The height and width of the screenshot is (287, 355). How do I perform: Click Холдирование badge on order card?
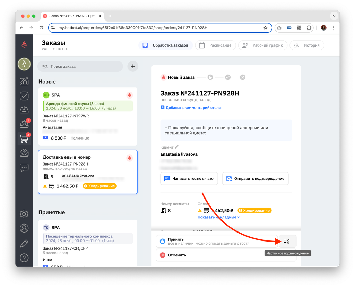[x=99, y=186]
